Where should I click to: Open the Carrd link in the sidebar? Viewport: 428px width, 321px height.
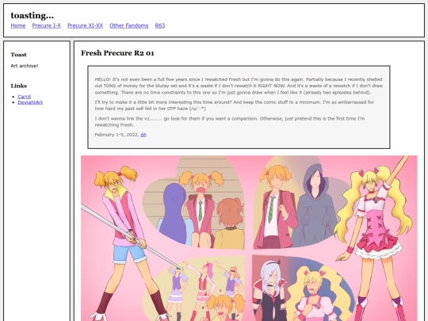point(25,97)
